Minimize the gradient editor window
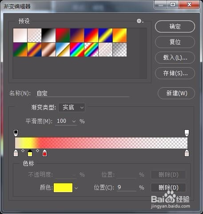203x214 pixels. click(161, 4)
